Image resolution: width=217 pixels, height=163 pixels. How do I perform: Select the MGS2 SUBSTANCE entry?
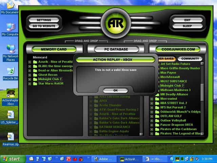(x=174, y=81)
